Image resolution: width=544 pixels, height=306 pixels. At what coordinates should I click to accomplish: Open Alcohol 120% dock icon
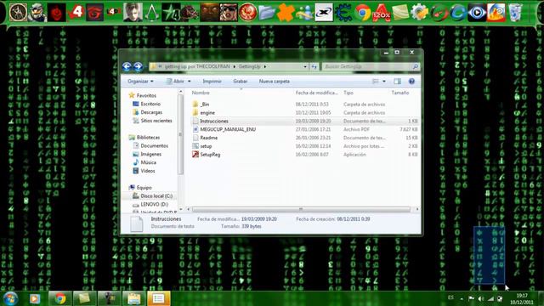click(x=382, y=13)
